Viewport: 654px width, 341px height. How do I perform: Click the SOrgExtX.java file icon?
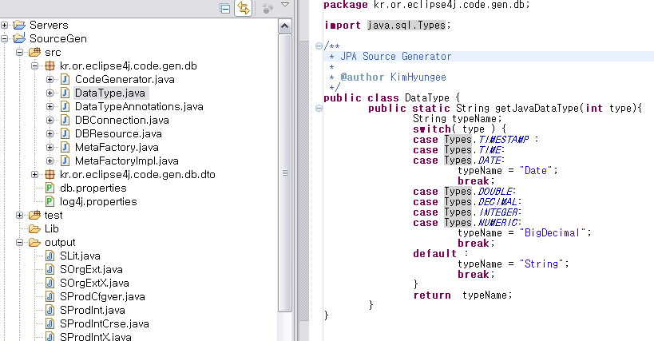pyautogui.click(x=50, y=283)
